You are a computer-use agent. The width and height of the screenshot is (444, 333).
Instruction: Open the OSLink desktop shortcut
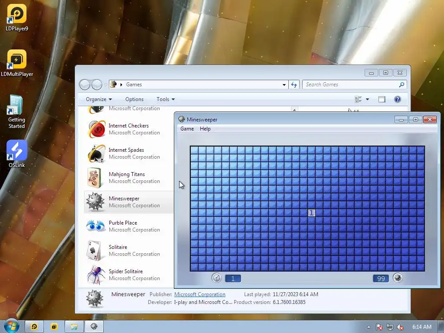[17, 154]
